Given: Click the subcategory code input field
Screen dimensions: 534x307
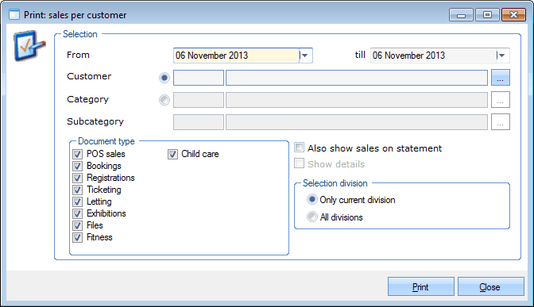Looking at the screenshot, I should [x=199, y=122].
